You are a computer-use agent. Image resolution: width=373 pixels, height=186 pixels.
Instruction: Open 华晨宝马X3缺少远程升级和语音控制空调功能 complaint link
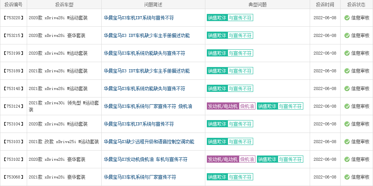tap(149, 142)
